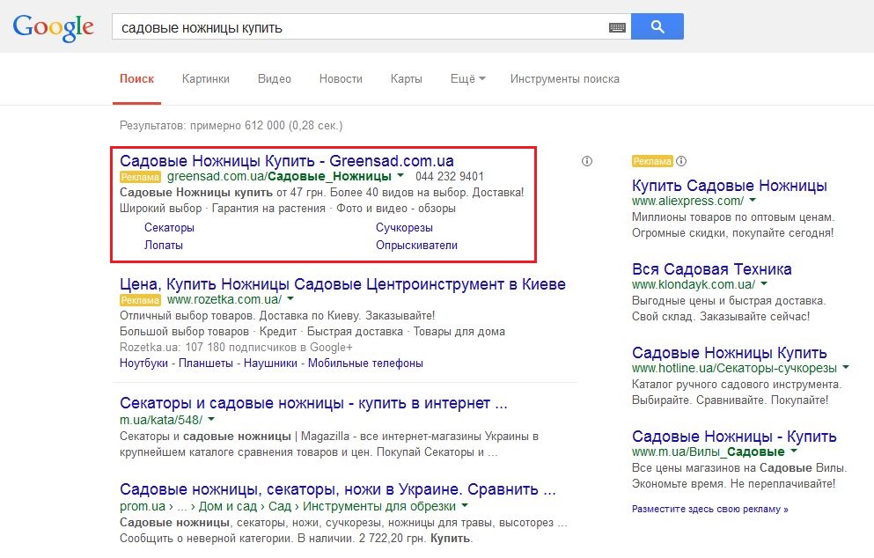Expand arrow next to greensad.com.ua URL
The image size is (874, 558).
click(400, 176)
